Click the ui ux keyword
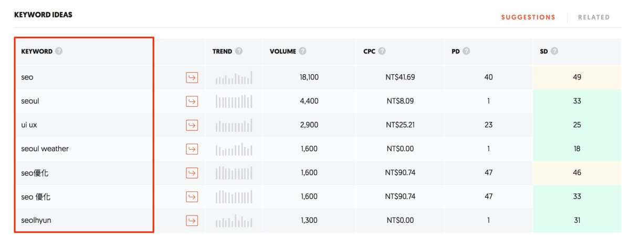The image size is (630, 238). pyautogui.click(x=31, y=125)
